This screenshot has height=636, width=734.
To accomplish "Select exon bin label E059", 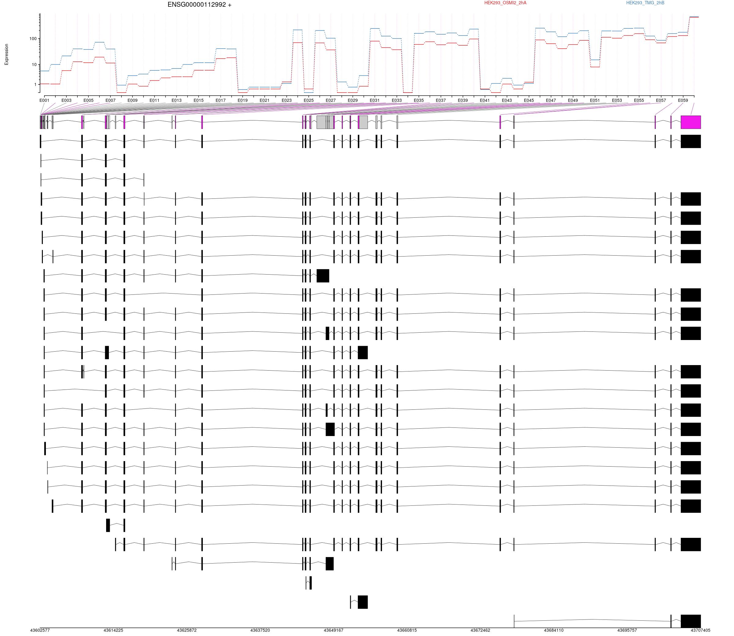I will click(x=683, y=100).
